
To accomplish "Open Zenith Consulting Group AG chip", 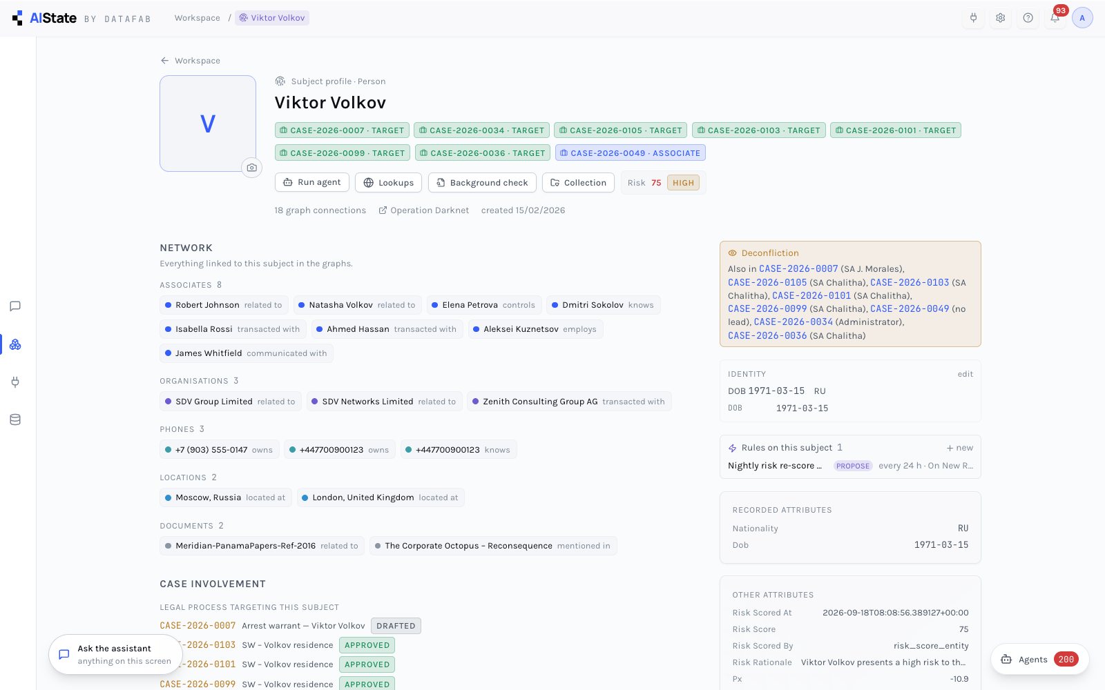I will (569, 402).
